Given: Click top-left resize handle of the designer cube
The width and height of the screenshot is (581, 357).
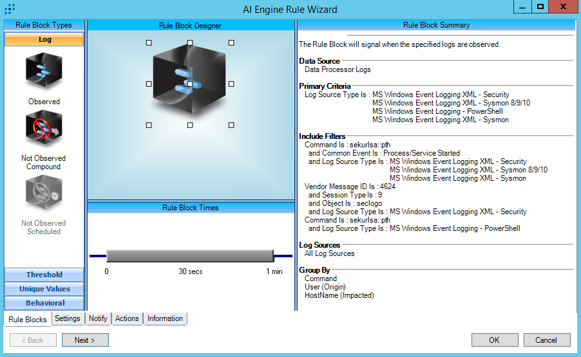Looking at the screenshot, I should [x=149, y=43].
